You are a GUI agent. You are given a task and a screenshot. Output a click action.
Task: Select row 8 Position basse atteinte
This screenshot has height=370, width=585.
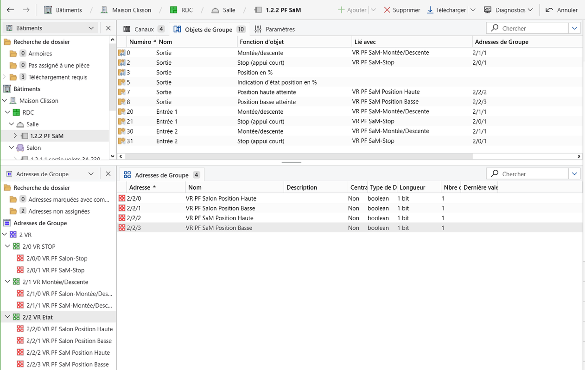tap(350, 102)
